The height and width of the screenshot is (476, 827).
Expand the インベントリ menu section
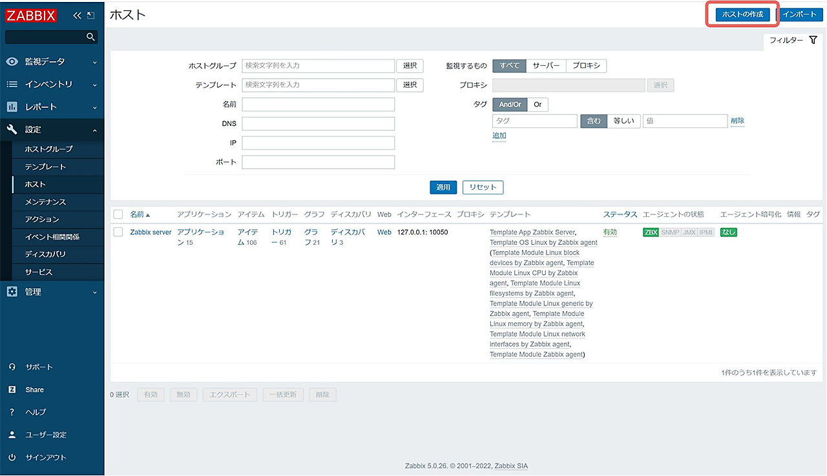[x=52, y=85]
